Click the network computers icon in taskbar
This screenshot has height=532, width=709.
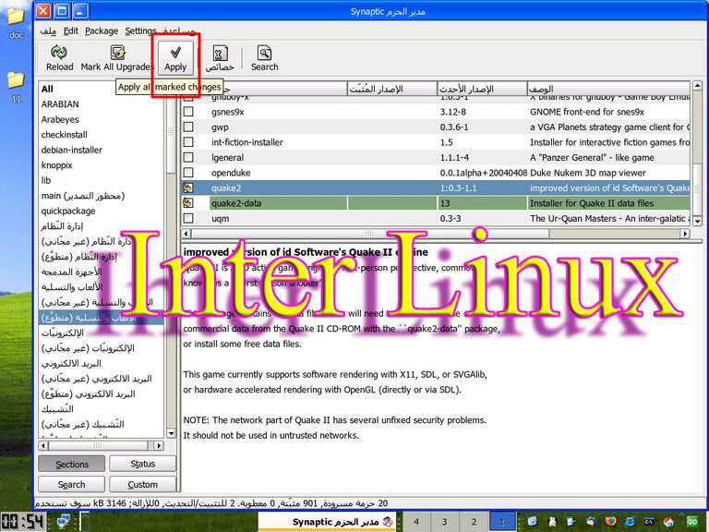64,521
